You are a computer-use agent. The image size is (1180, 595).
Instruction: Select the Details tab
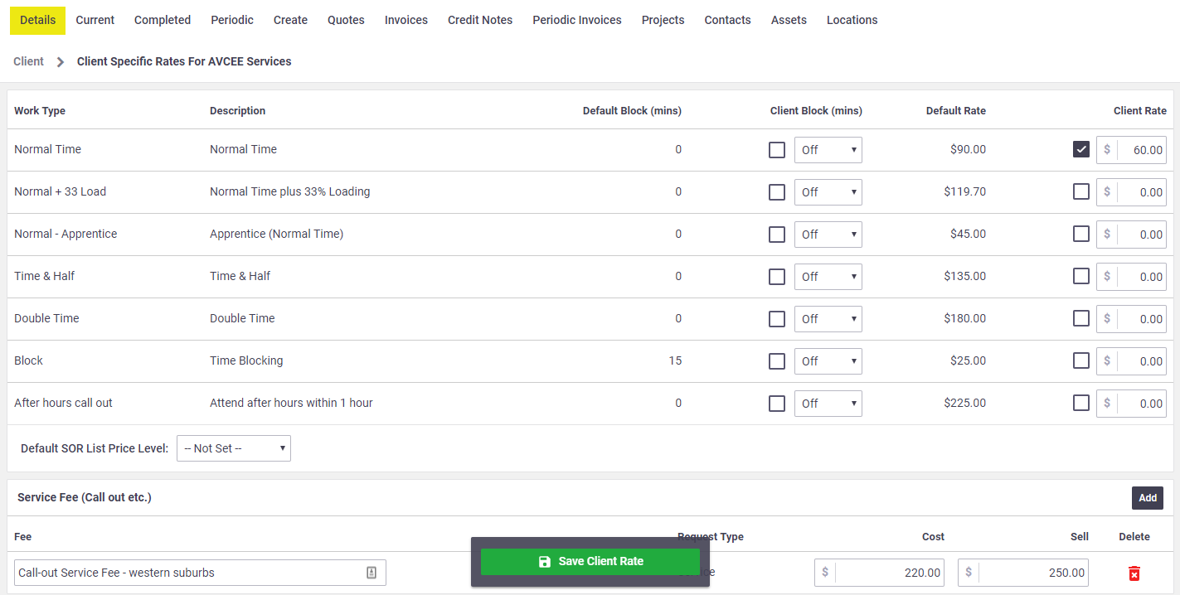tap(37, 20)
